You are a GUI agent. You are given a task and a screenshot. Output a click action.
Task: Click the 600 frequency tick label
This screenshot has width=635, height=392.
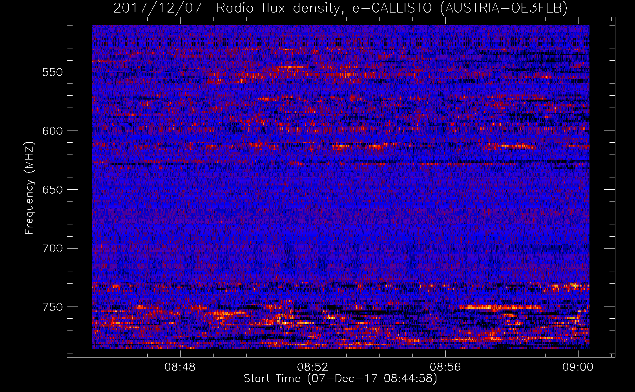click(53, 131)
